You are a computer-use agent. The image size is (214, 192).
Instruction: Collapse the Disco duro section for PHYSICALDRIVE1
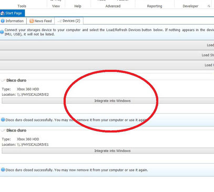pyautogui.click(x=3, y=130)
